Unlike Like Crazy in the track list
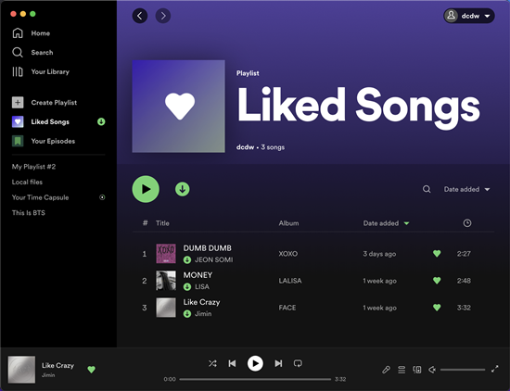The width and height of the screenshot is (510, 391). (437, 307)
